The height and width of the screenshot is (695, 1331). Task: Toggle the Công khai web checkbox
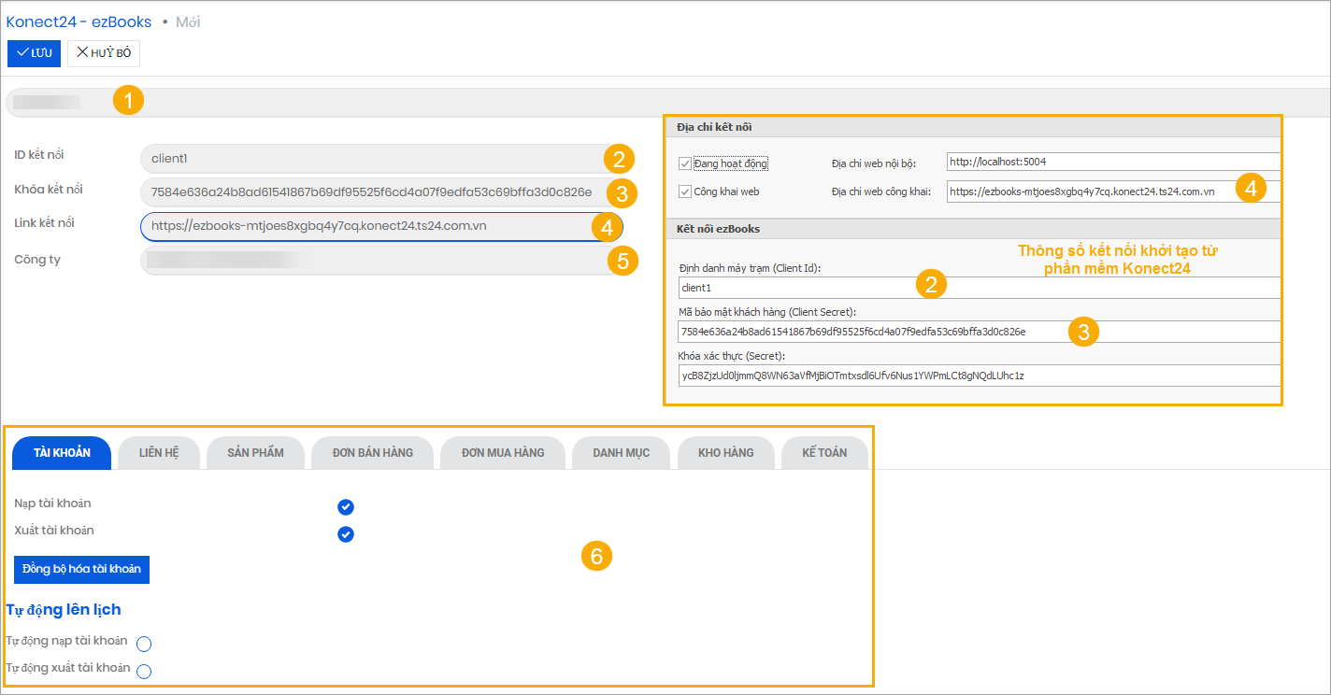coord(685,192)
